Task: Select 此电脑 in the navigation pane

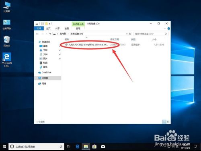Action: tap(48, 78)
